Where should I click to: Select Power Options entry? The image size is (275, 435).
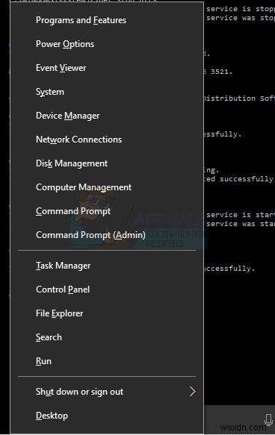107,44
